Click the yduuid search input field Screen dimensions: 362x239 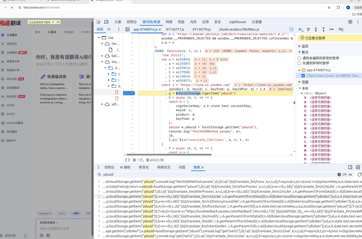click(x=219, y=174)
